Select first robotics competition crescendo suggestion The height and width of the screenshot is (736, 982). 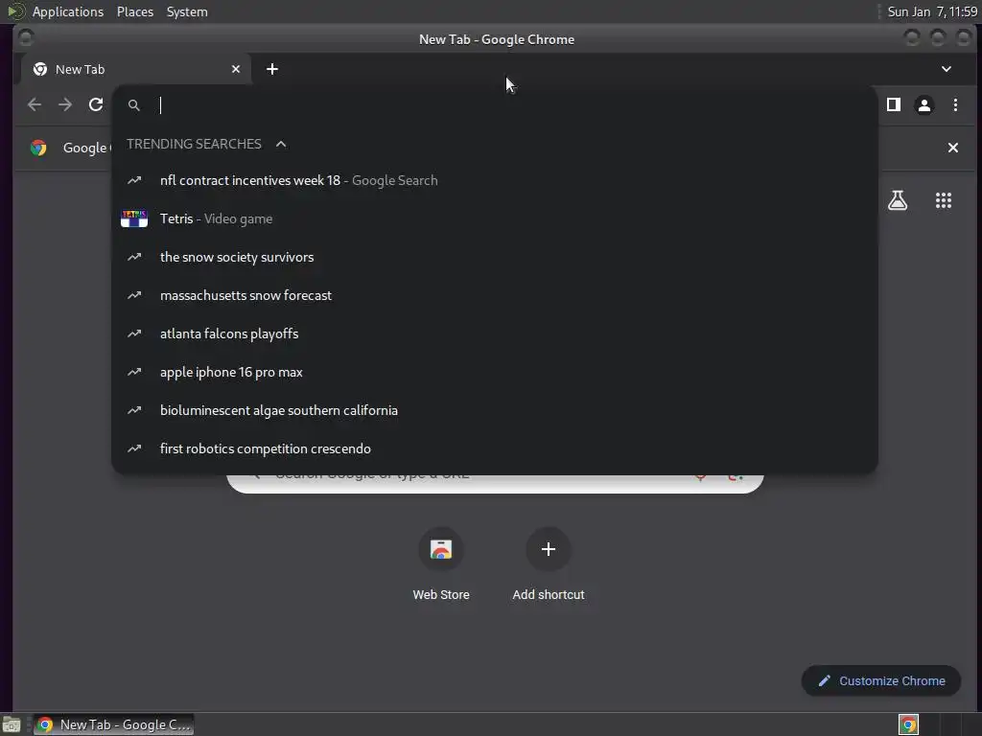point(495,448)
